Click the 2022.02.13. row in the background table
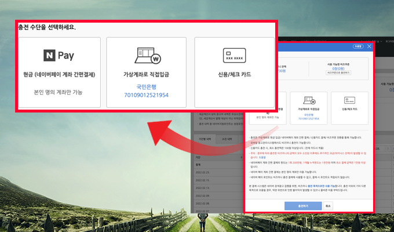This screenshot has height=232, width=394. [x=218, y=188]
